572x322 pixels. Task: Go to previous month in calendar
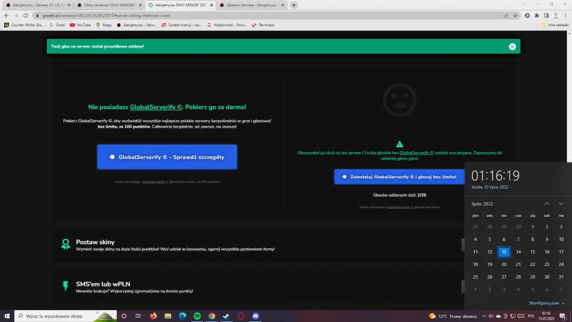[x=547, y=204]
